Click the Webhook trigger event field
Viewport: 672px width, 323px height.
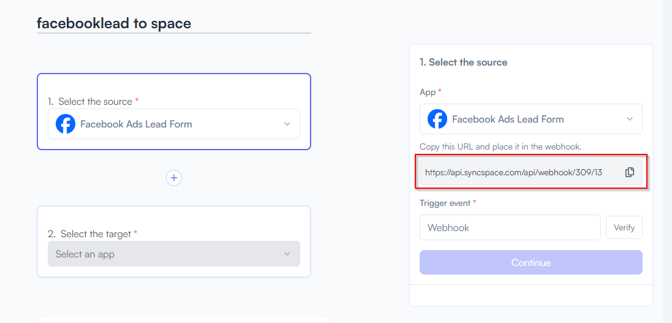coord(510,227)
